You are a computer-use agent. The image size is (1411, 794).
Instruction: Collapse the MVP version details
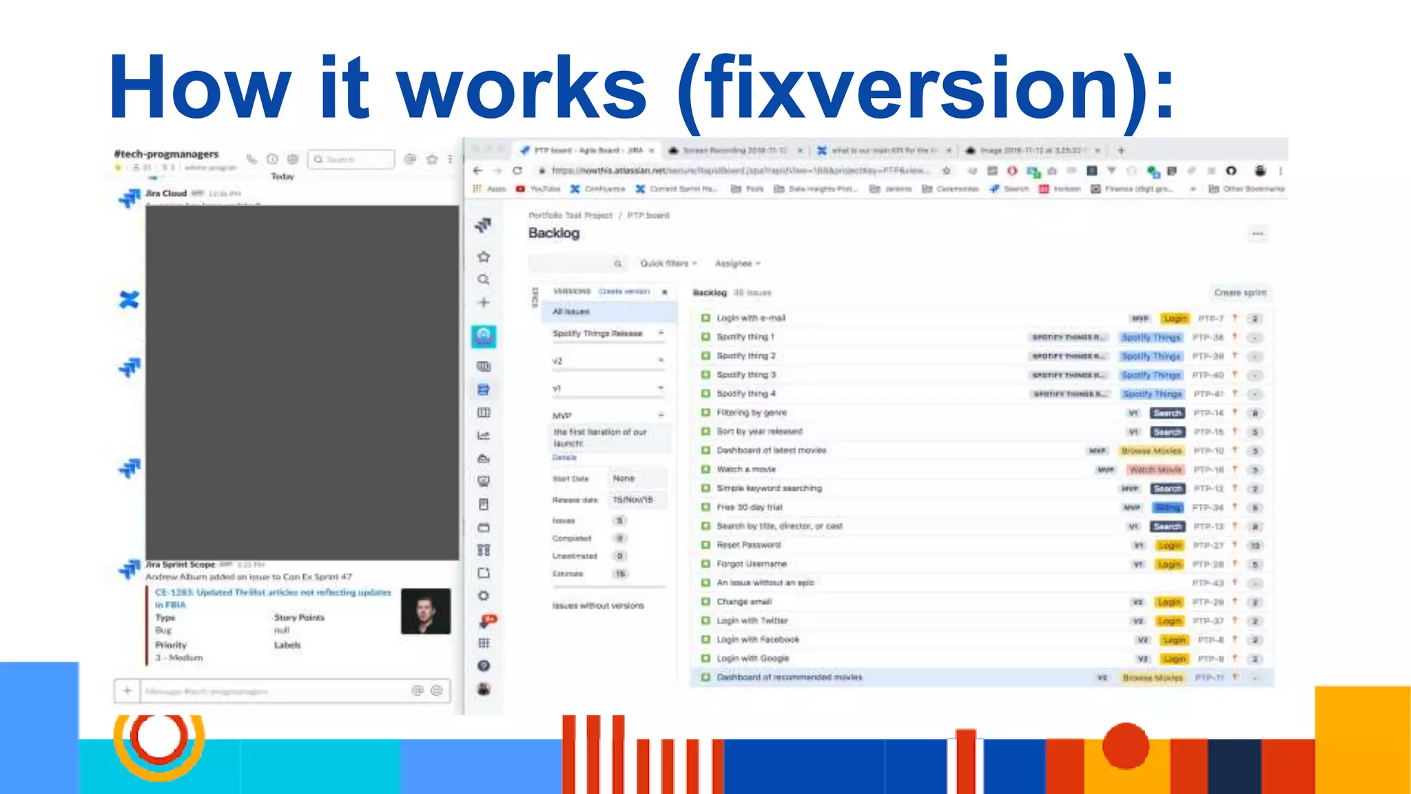pyautogui.click(x=661, y=415)
